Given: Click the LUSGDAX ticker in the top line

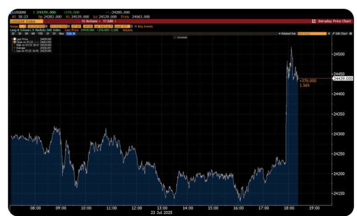Looking at the screenshot, I should pyautogui.click(x=19, y=12).
